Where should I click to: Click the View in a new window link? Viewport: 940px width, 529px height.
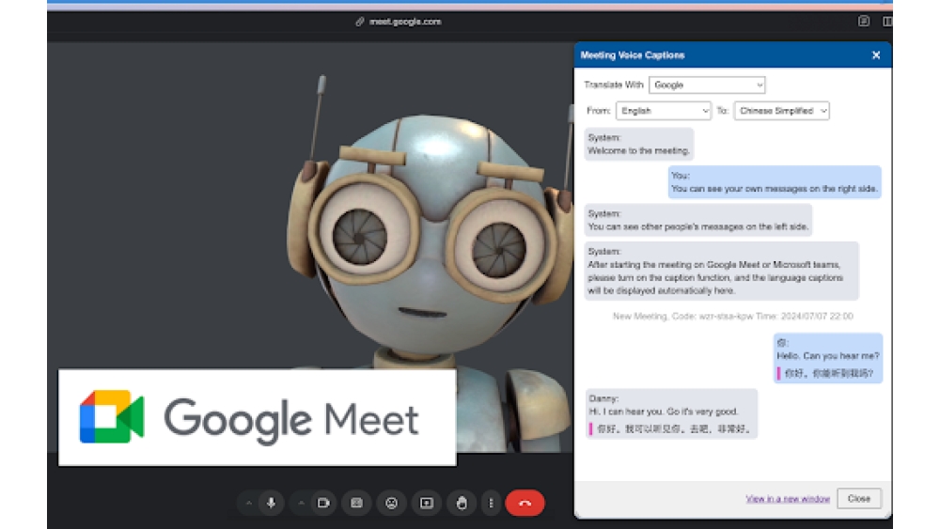point(788,498)
